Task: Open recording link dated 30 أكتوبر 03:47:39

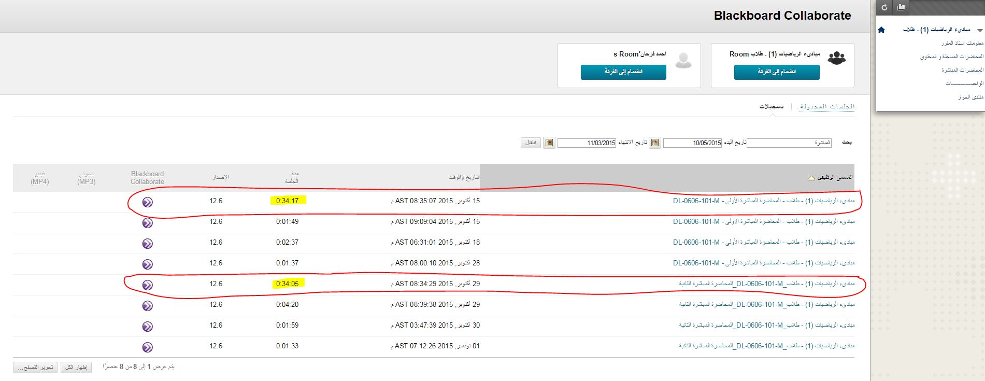Action: 767,325
